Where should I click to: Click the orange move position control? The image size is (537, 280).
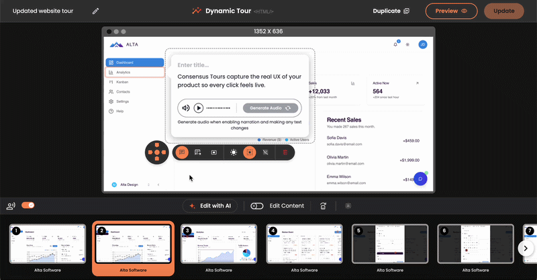[x=156, y=152]
